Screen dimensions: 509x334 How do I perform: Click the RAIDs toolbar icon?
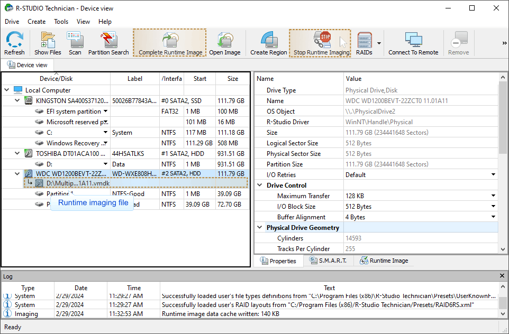pyautogui.click(x=364, y=43)
